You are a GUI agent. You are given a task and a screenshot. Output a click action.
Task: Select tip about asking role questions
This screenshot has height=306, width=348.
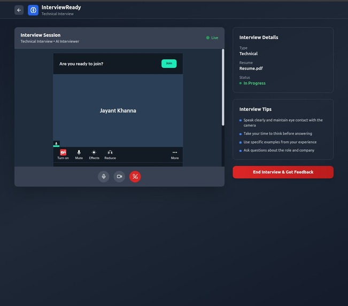point(279,150)
